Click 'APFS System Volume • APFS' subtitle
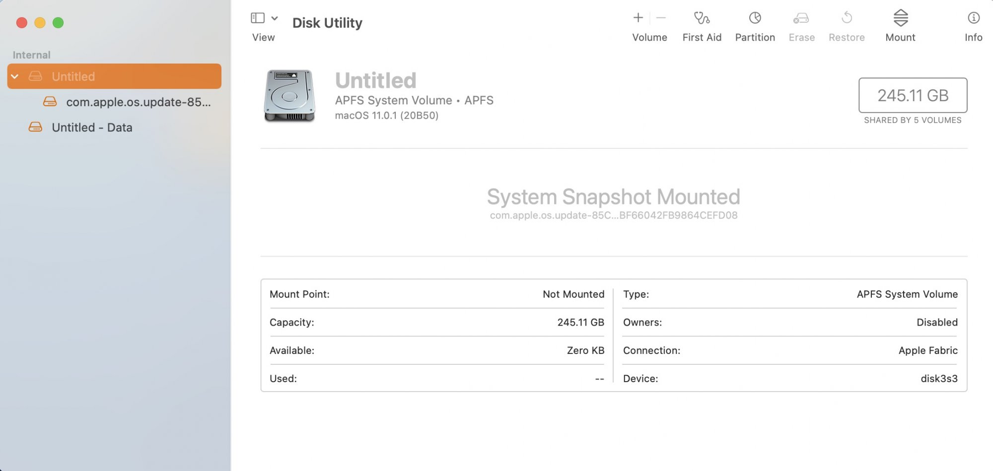Viewport: 993px width, 471px height. [414, 100]
